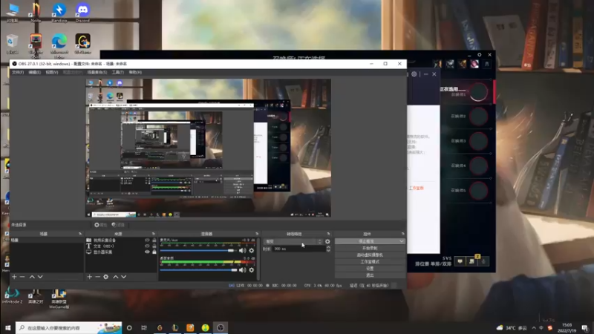Mute the 麦克风/Aux audio channel

pos(243,250)
